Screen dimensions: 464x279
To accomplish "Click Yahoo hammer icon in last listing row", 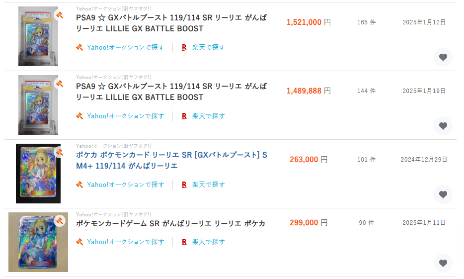I will [79, 242].
